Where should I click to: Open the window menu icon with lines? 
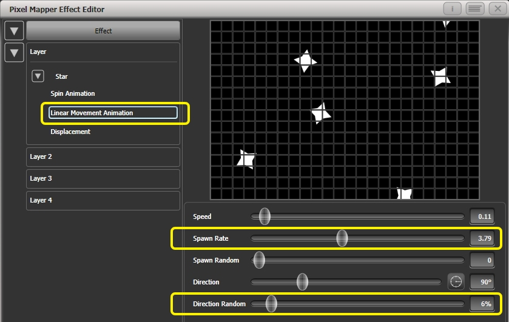(475, 8)
